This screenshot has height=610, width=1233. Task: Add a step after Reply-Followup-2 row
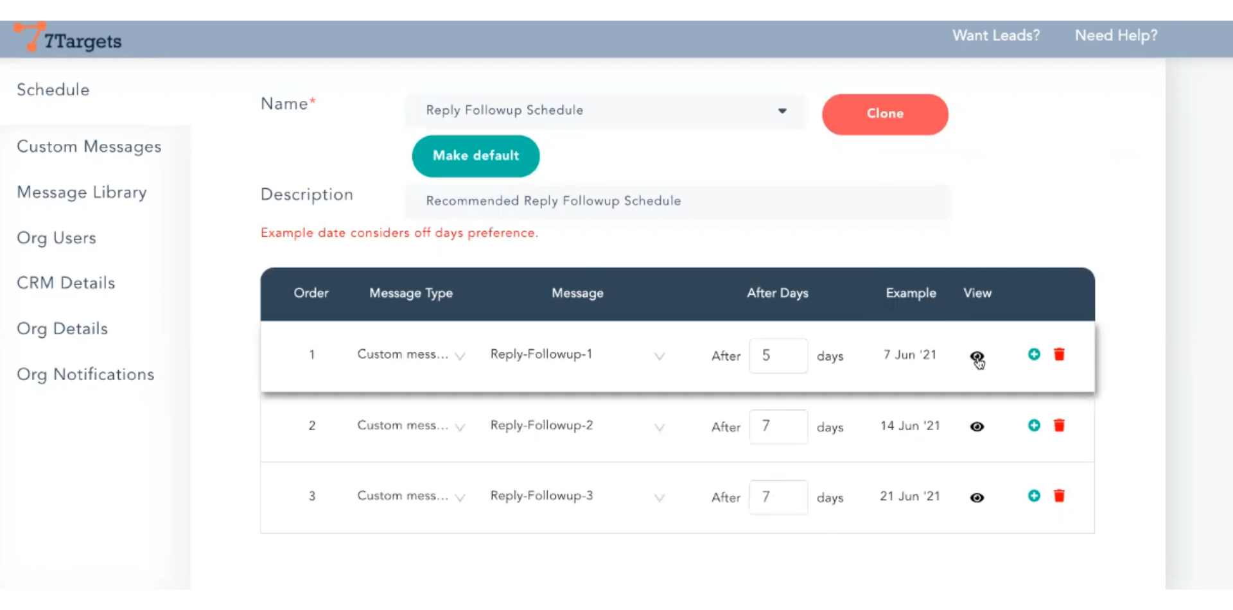[1034, 426]
